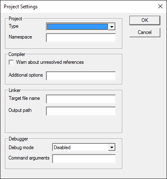Viewport: 167px width, 179px height.
Task: Focus the Additional options input box
Action: [x=81, y=76]
